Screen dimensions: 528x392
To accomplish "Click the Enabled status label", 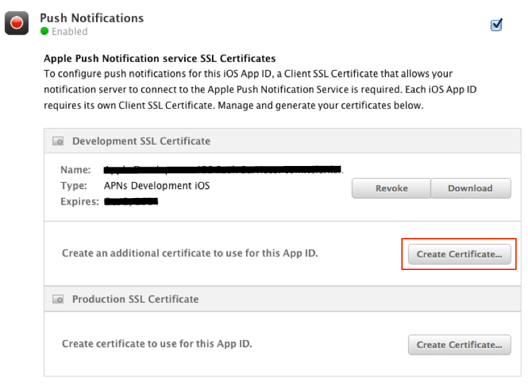I will pos(69,31).
